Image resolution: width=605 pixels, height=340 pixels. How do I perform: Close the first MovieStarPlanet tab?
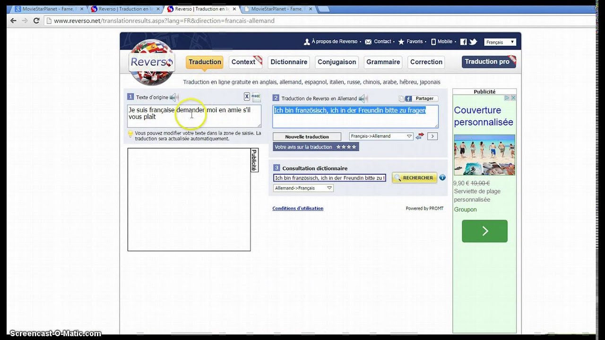coord(81,9)
